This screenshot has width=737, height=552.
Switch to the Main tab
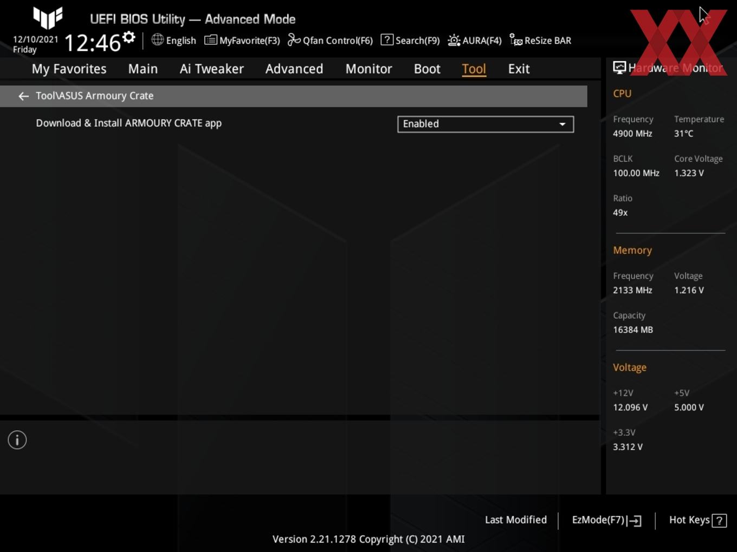[x=143, y=69]
